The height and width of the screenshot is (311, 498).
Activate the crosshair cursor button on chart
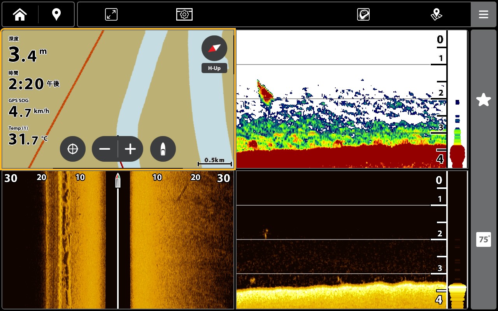coord(73,149)
